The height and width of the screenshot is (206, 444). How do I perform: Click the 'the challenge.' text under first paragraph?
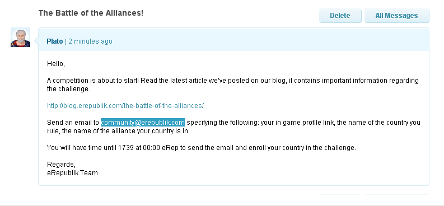pos(68,89)
